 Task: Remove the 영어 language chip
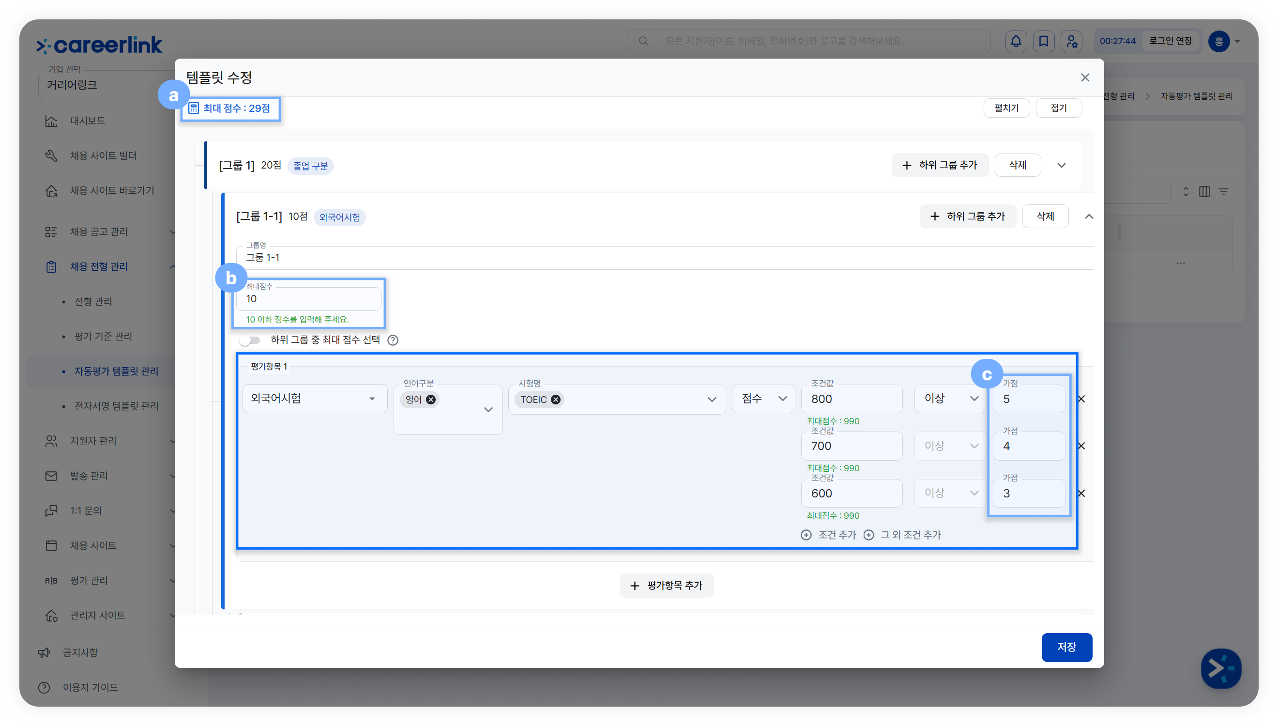click(x=431, y=400)
